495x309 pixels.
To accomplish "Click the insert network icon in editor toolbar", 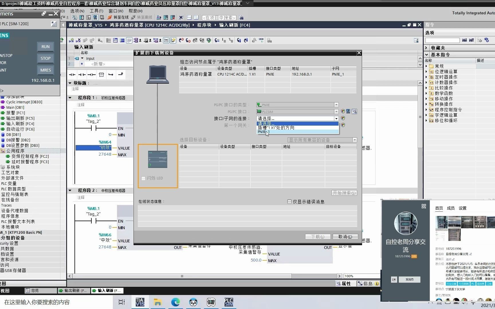I will (71, 40).
